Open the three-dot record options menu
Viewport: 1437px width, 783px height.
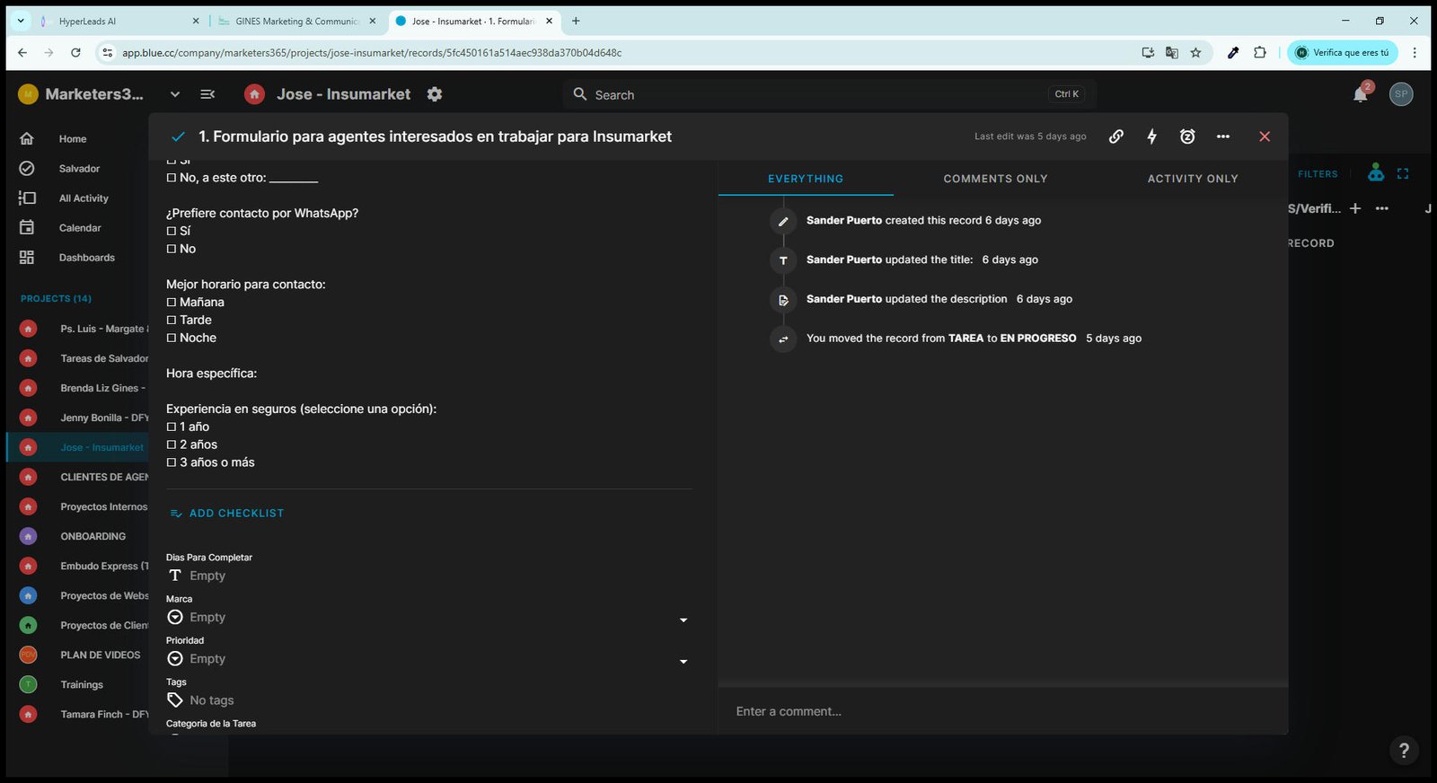click(x=1223, y=136)
